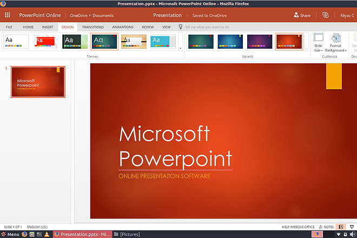The width and height of the screenshot is (357, 238).
Task: Apply the dark green stripe theme
Action: pyautogui.click(x=75, y=42)
